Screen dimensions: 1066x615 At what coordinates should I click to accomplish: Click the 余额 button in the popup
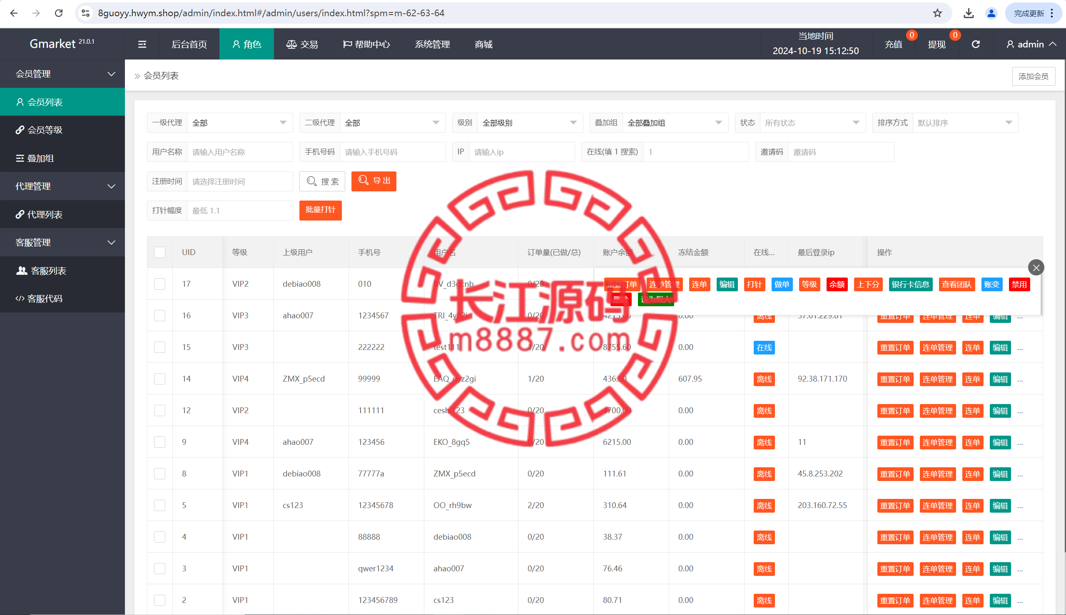[x=837, y=284]
